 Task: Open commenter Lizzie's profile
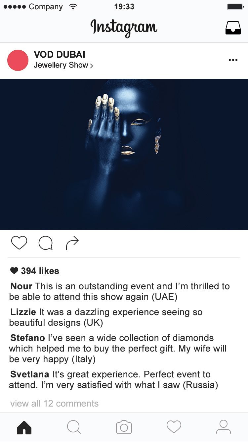[23, 312]
